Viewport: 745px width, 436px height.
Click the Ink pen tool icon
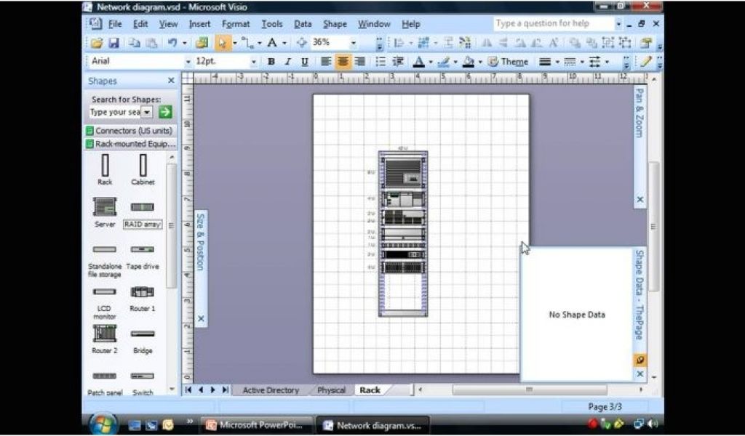645,61
